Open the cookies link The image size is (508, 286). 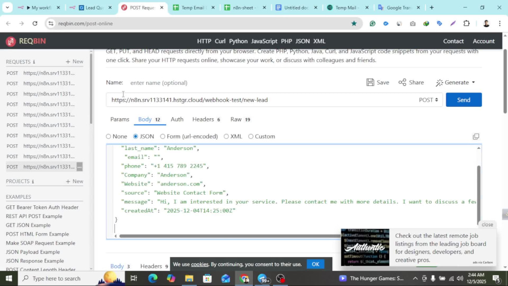coord(200,264)
